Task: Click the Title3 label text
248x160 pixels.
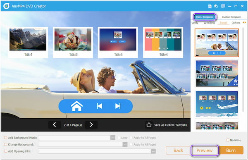Action: (118, 55)
